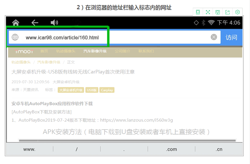The image size is (250, 164).
Task: Tap the Home icon in the status bar
Action: (x=16, y=22)
